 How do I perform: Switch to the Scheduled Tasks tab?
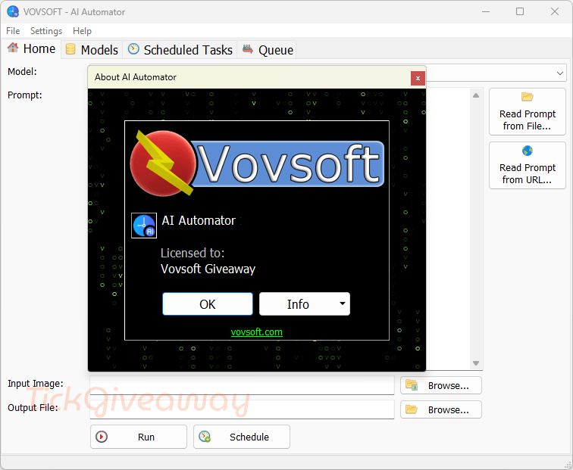(180, 50)
